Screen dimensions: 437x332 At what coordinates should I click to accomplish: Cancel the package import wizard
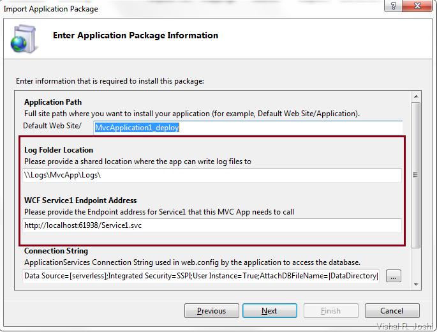click(392, 311)
